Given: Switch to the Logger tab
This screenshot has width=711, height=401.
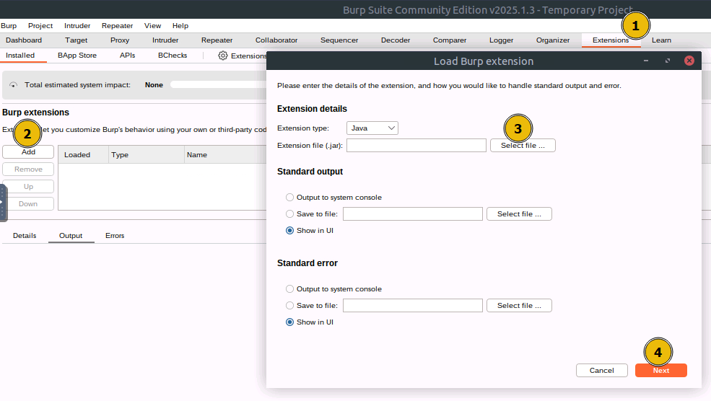Looking at the screenshot, I should coord(501,40).
